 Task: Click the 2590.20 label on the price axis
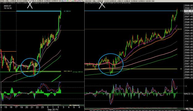coord(188,50)
